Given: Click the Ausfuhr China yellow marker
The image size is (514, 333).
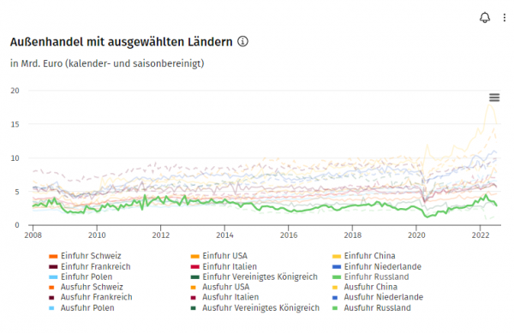Looking at the screenshot, I should (335, 288).
